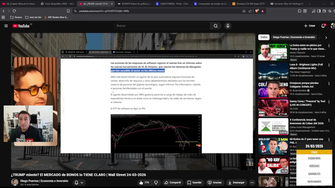Start voice search with the microphone
Viewport: 335px width, 188px height.
228,26
